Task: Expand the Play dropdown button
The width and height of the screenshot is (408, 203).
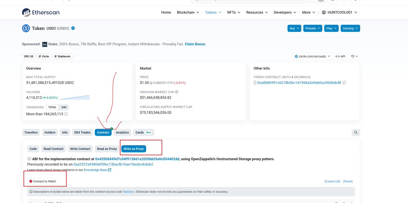Action: coord(331,28)
